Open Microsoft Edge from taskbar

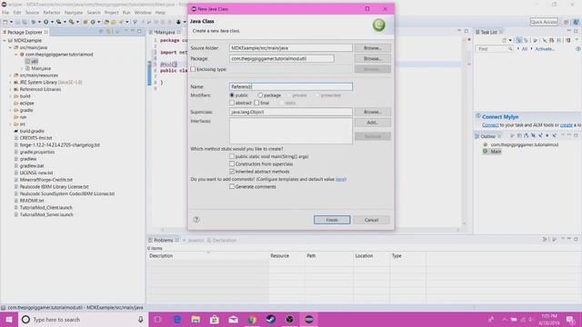coord(177,319)
